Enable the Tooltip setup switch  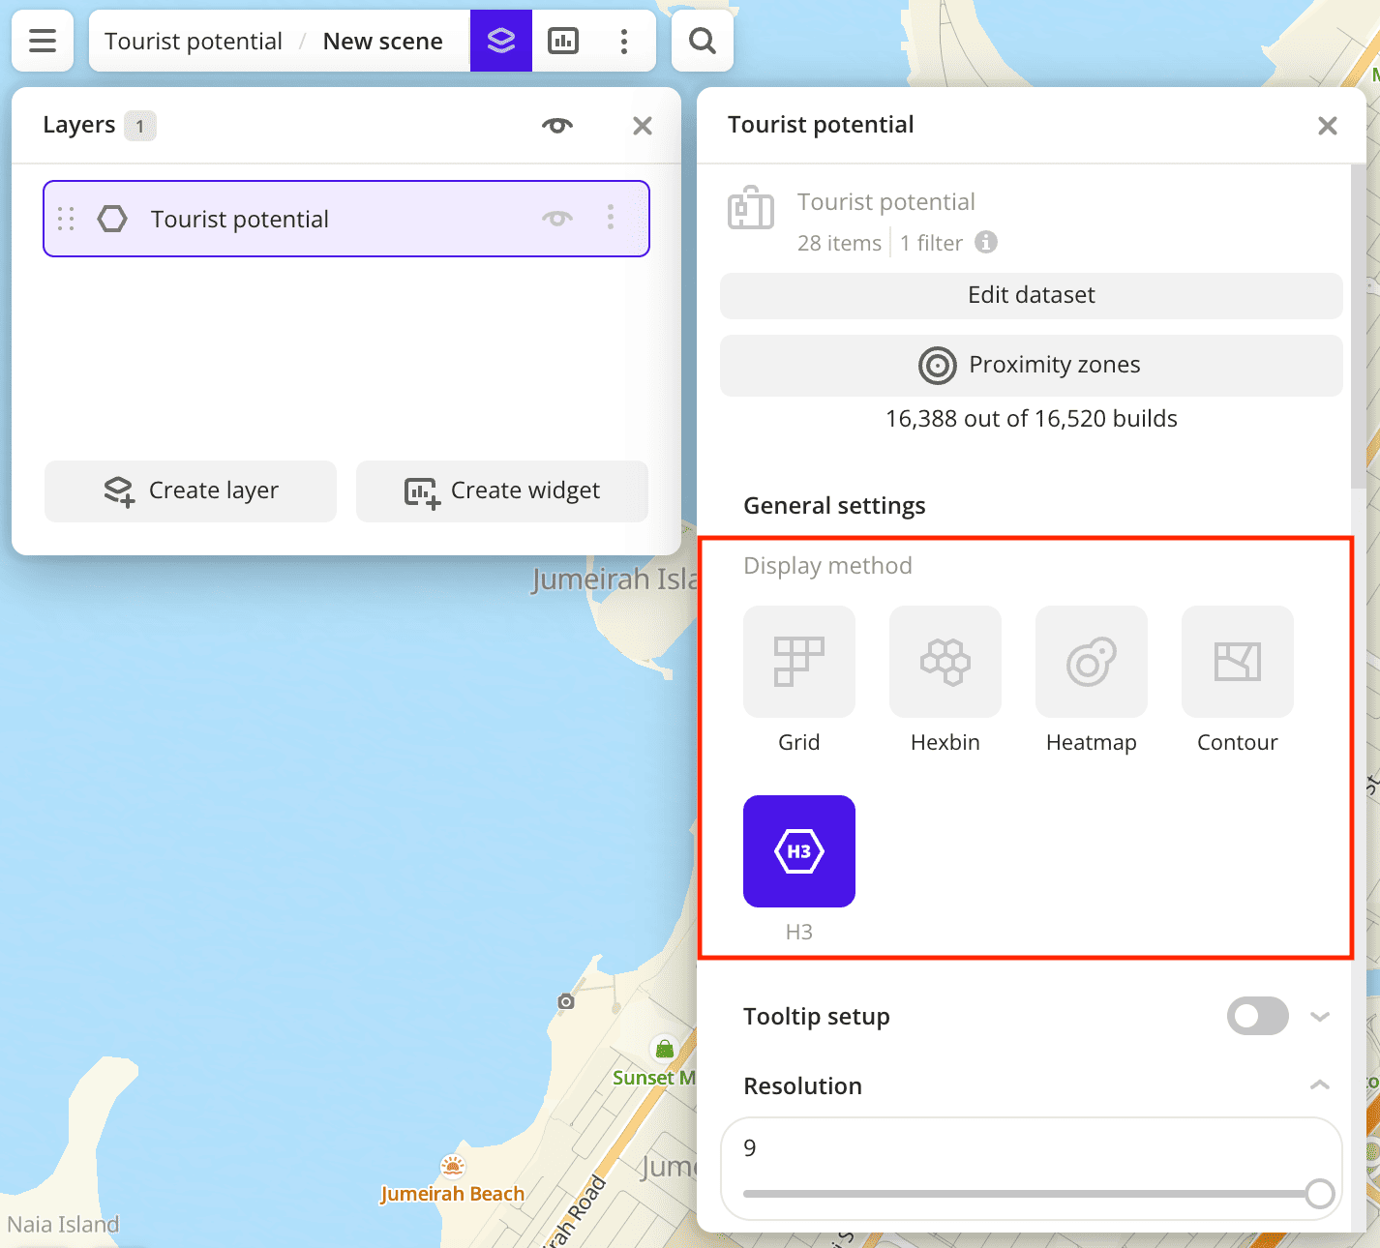(1257, 1016)
